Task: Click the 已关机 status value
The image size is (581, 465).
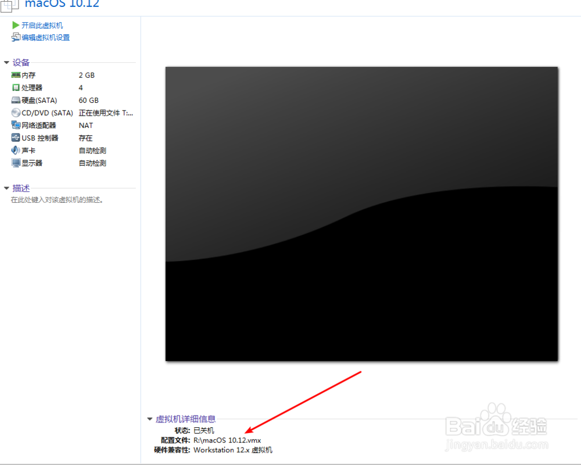Action: 204,431
